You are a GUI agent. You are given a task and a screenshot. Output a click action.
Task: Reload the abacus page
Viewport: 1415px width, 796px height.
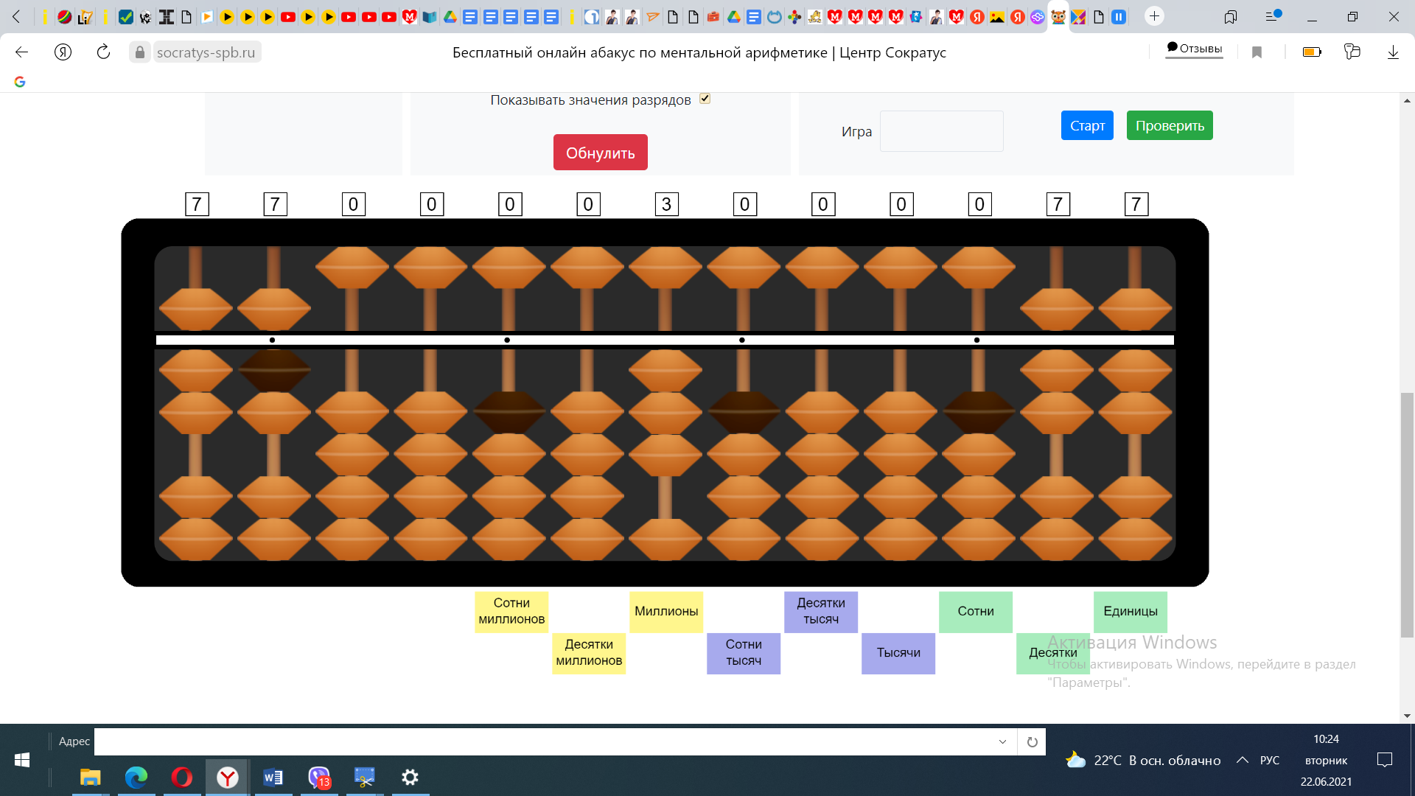[103, 52]
